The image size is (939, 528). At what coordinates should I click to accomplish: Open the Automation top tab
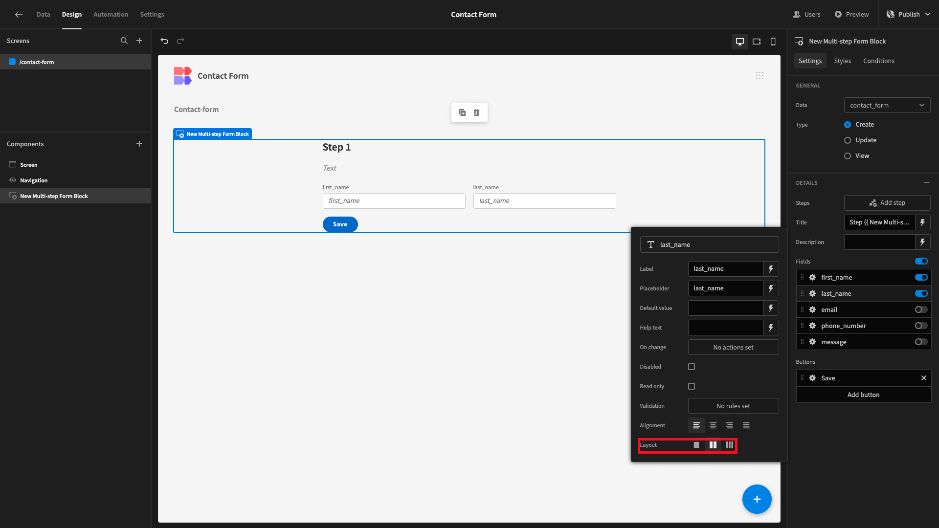click(x=111, y=15)
